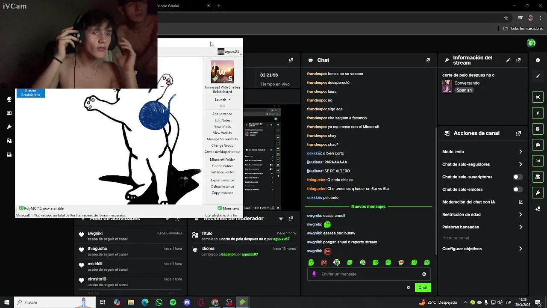Filter the Acciones de moderador list
547x308 pixels.
point(281,219)
